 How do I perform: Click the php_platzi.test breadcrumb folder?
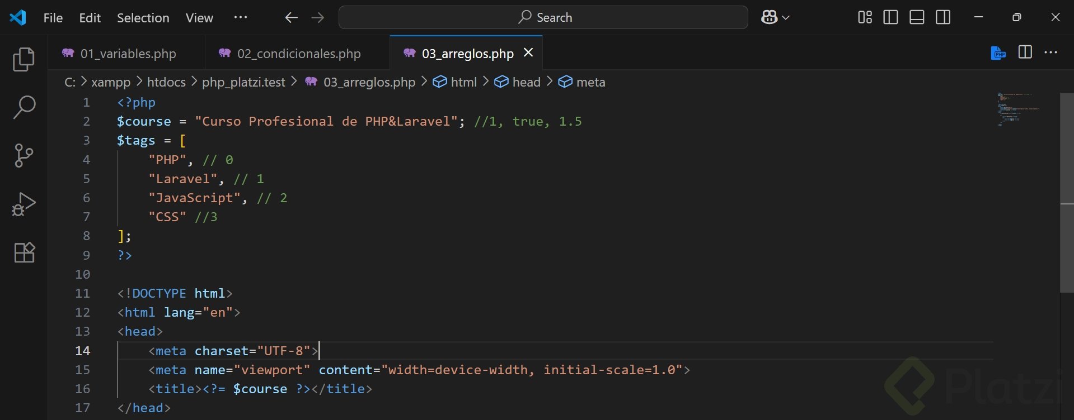click(x=243, y=82)
